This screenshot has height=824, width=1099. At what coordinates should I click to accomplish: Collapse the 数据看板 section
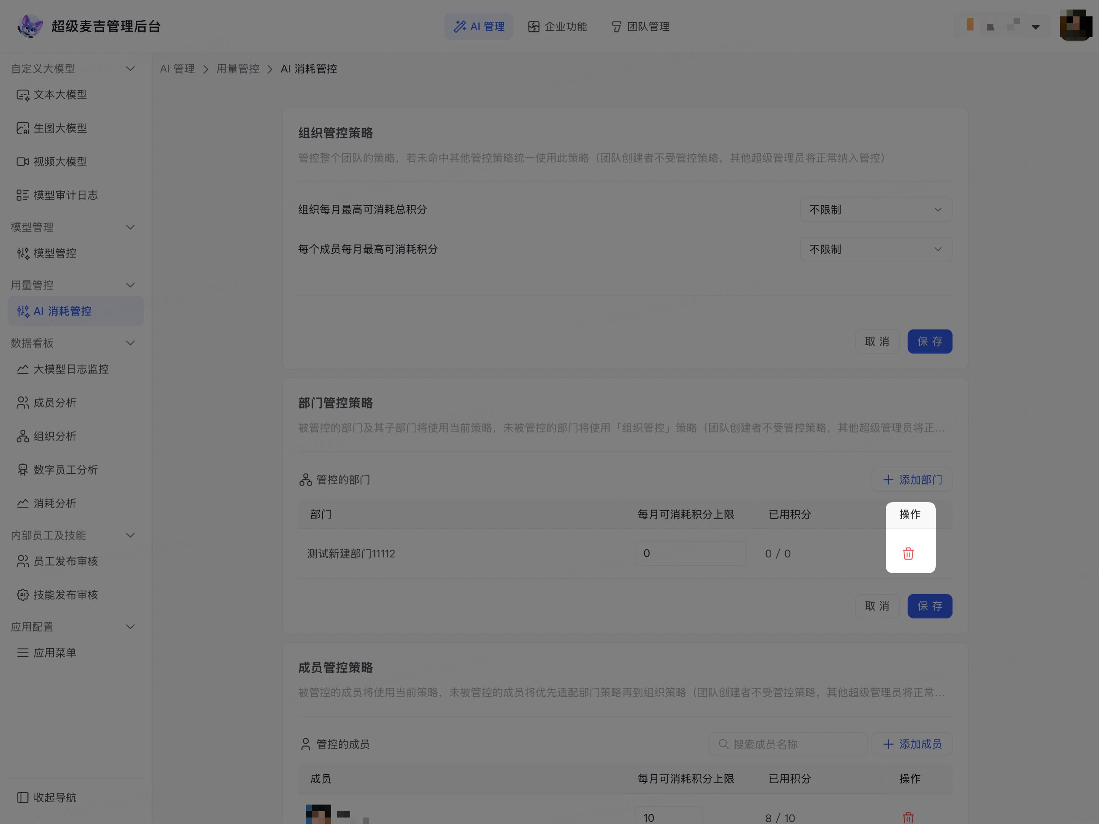[x=130, y=343]
